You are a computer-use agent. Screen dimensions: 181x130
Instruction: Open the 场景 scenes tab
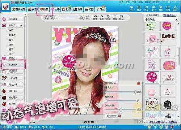pyautogui.click(x=78, y=9)
